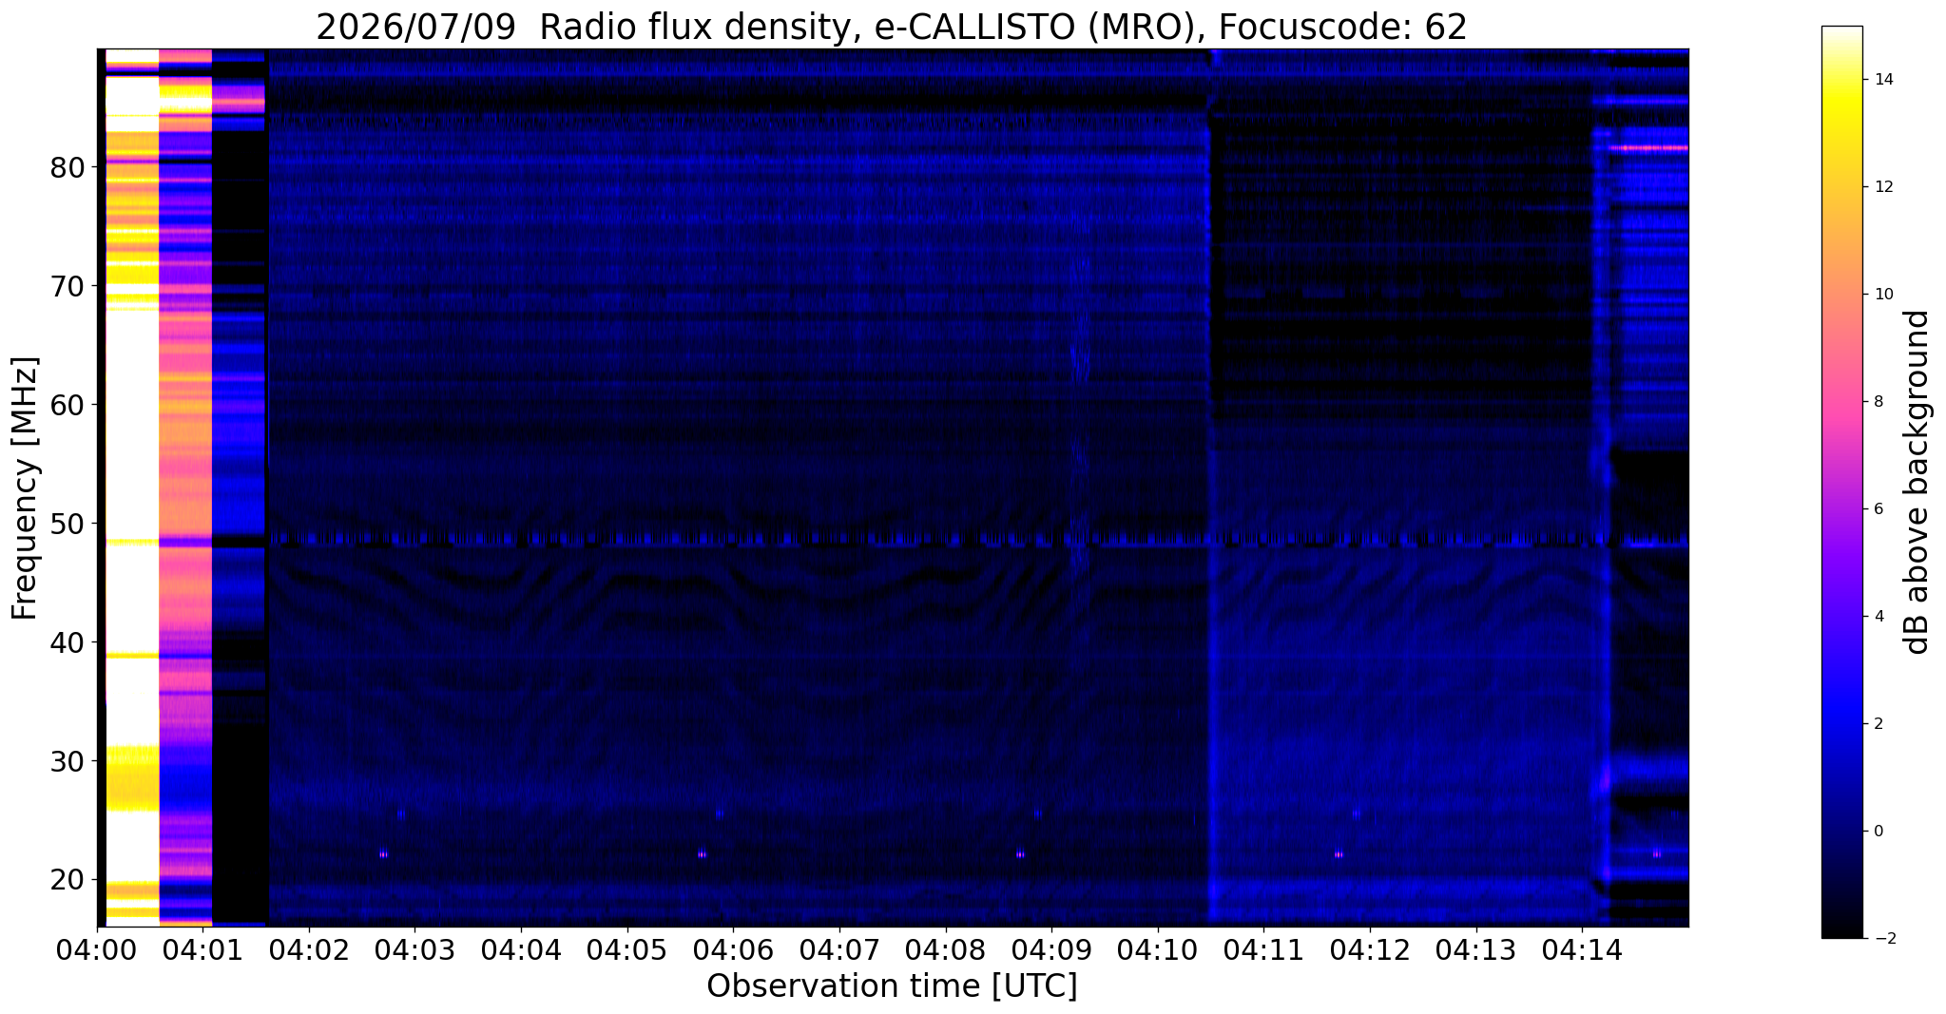1946x1014 pixels.
Task: Click the 04:12 time tick label
Action: (x=1370, y=950)
